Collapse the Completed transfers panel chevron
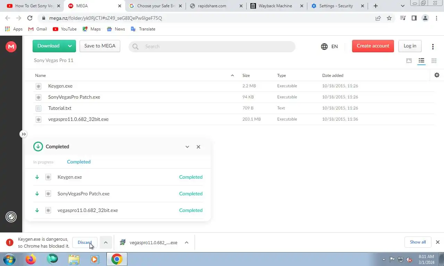The image size is (444, 266). click(187, 147)
